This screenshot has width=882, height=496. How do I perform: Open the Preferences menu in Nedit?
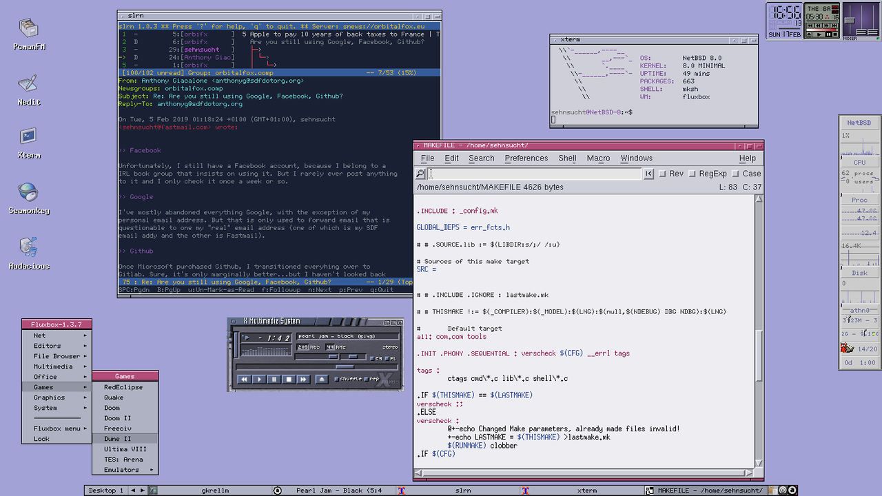point(526,158)
